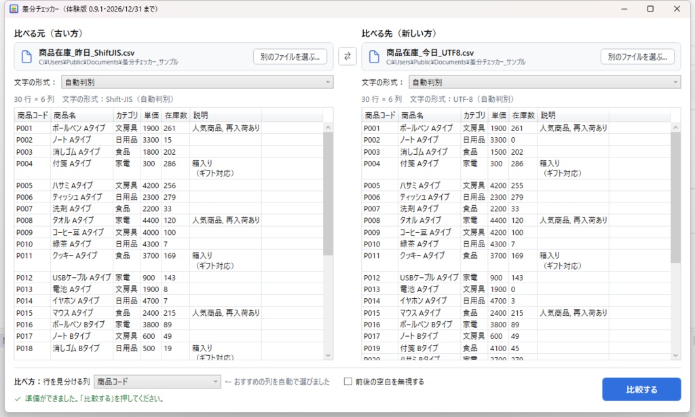Click right file name 商品在庫_今日_UTF8.csv
695x417 pixels.
coord(430,53)
